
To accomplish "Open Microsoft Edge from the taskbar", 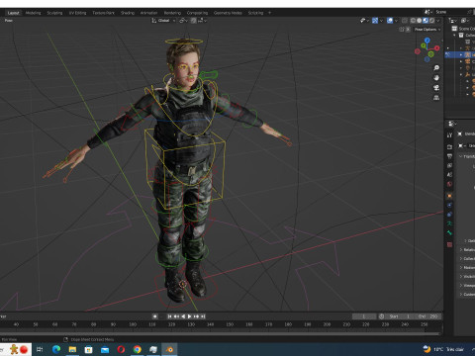I will pos(56,349).
